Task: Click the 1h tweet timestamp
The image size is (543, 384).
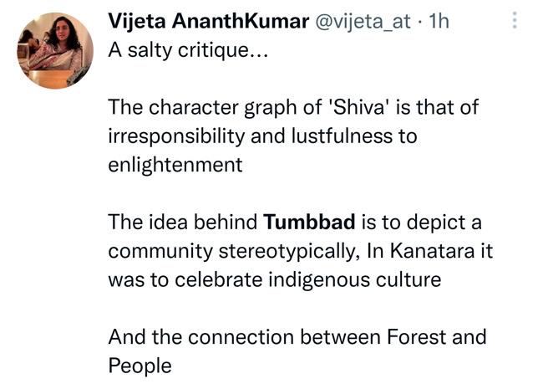Action: tap(439, 21)
